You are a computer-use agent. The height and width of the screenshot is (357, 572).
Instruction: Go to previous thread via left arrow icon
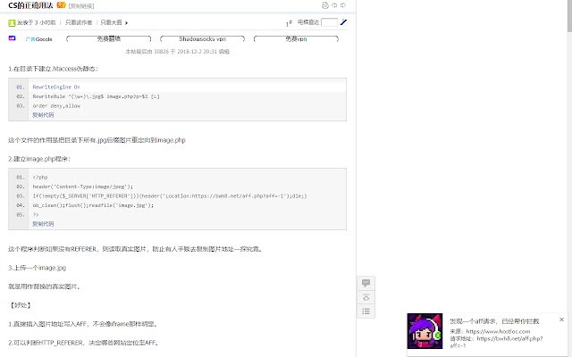tap(334, 5)
